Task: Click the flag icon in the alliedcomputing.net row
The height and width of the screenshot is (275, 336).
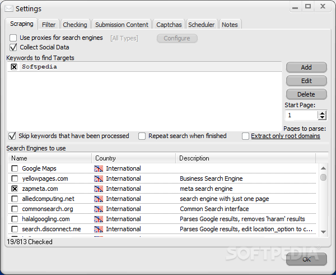Action: [x=99, y=199]
